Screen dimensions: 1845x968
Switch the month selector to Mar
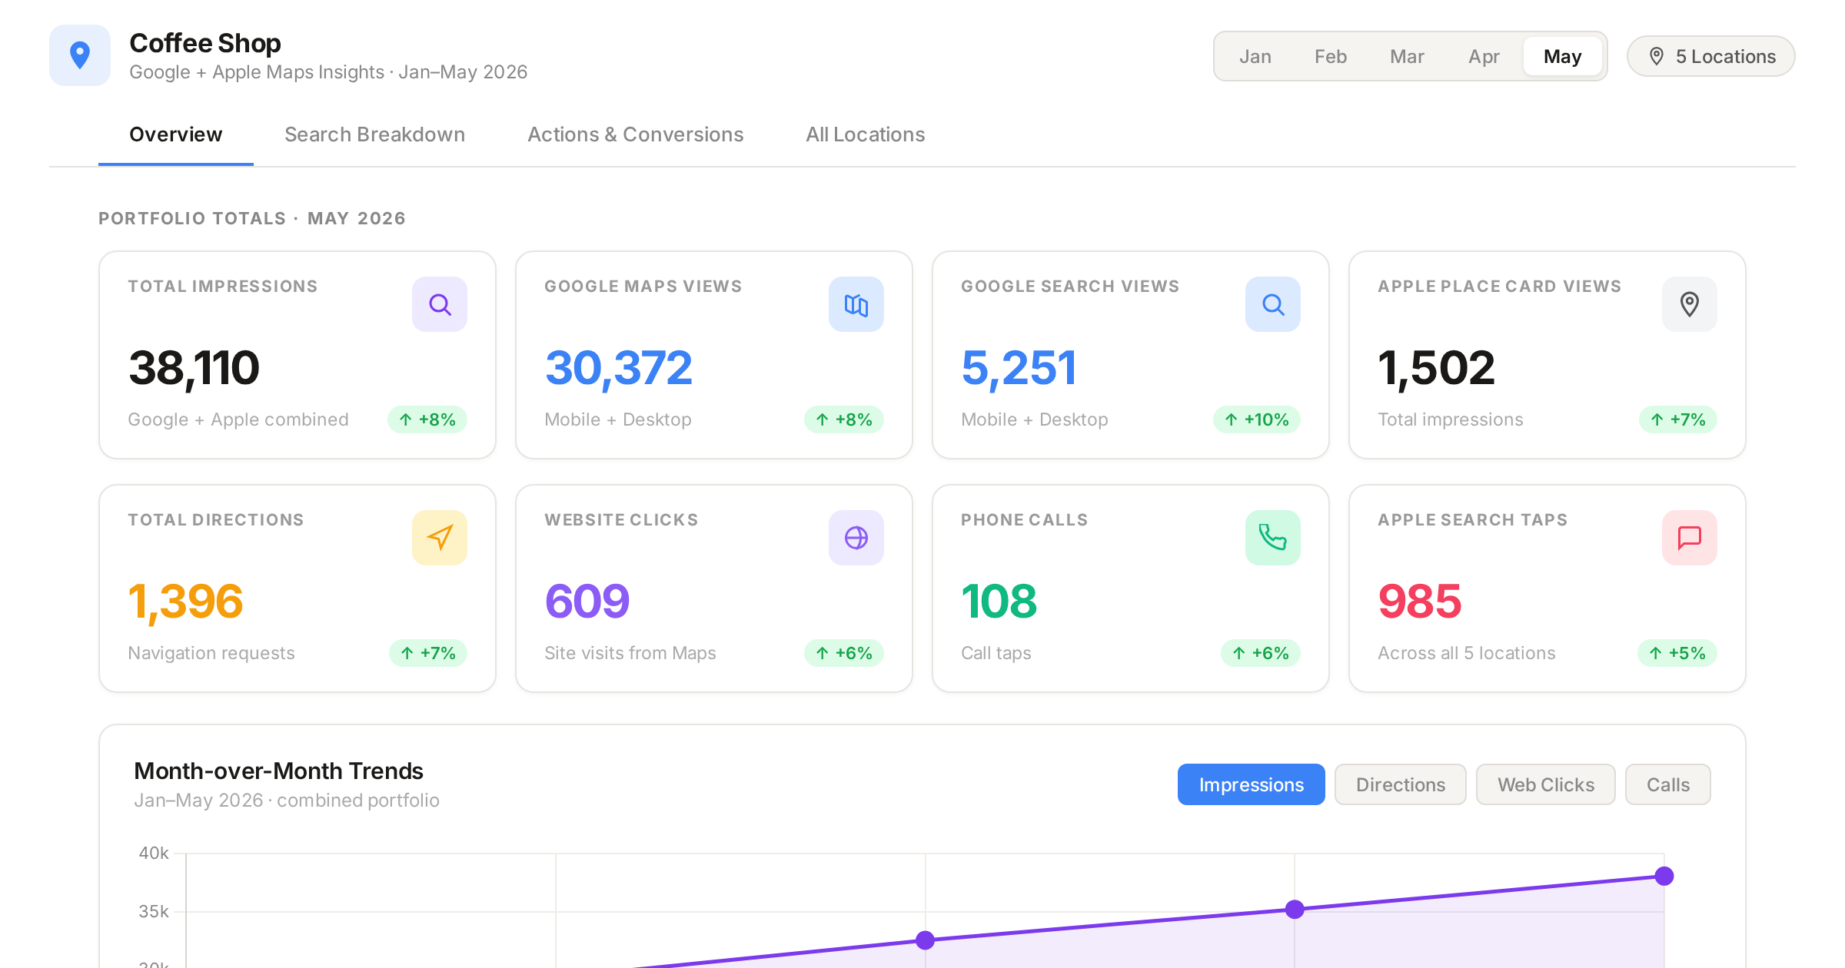point(1407,56)
